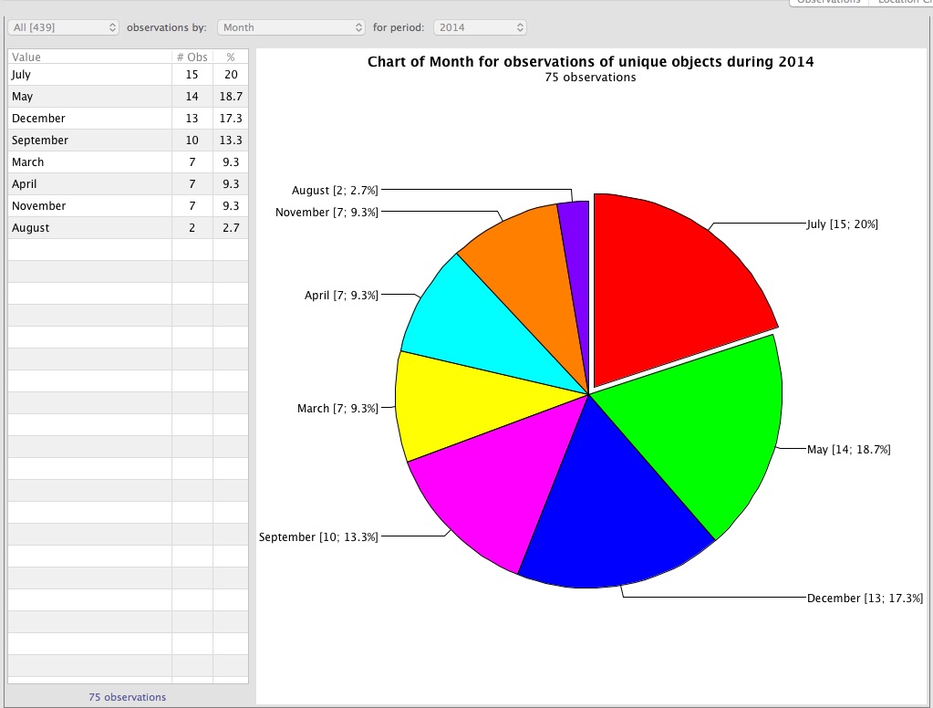Click the 75 observations footer link
The width and height of the screenshot is (933, 708).
128,697
